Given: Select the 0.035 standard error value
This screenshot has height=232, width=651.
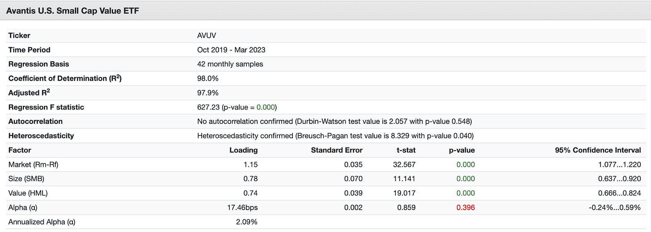Looking at the screenshot, I should point(353,165).
